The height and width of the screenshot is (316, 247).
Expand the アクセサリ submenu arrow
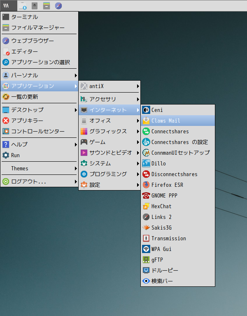(x=138, y=99)
